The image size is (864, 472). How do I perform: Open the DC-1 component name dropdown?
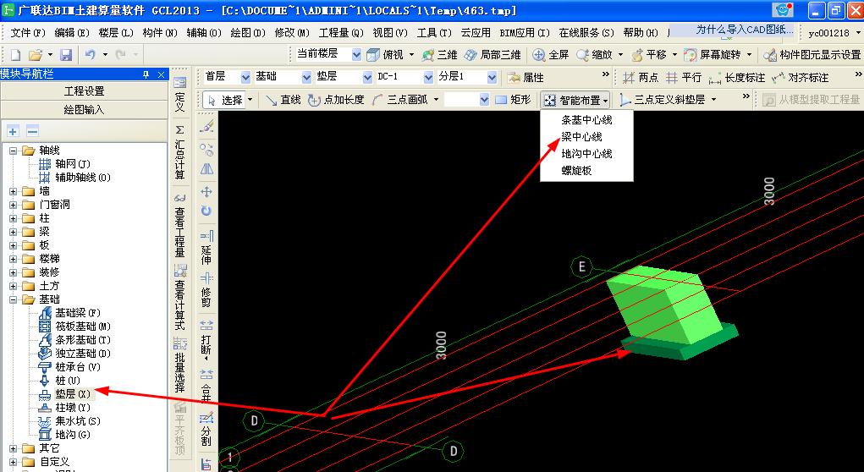coord(428,77)
